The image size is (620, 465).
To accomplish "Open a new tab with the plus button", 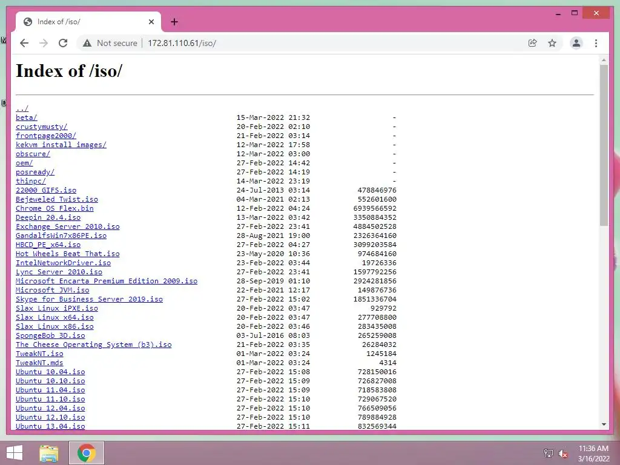I will click(x=174, y=22).
